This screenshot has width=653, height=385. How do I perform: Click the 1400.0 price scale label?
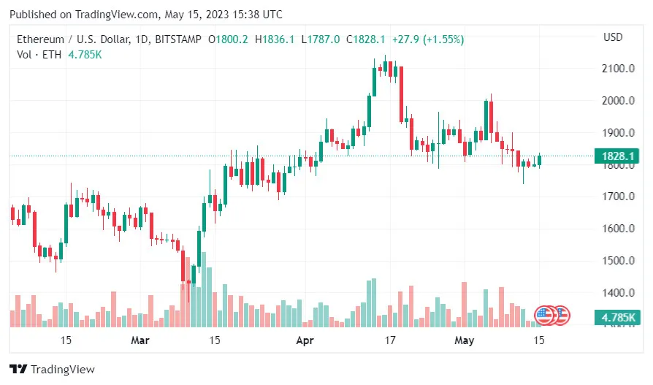click(x=617, y=292)
